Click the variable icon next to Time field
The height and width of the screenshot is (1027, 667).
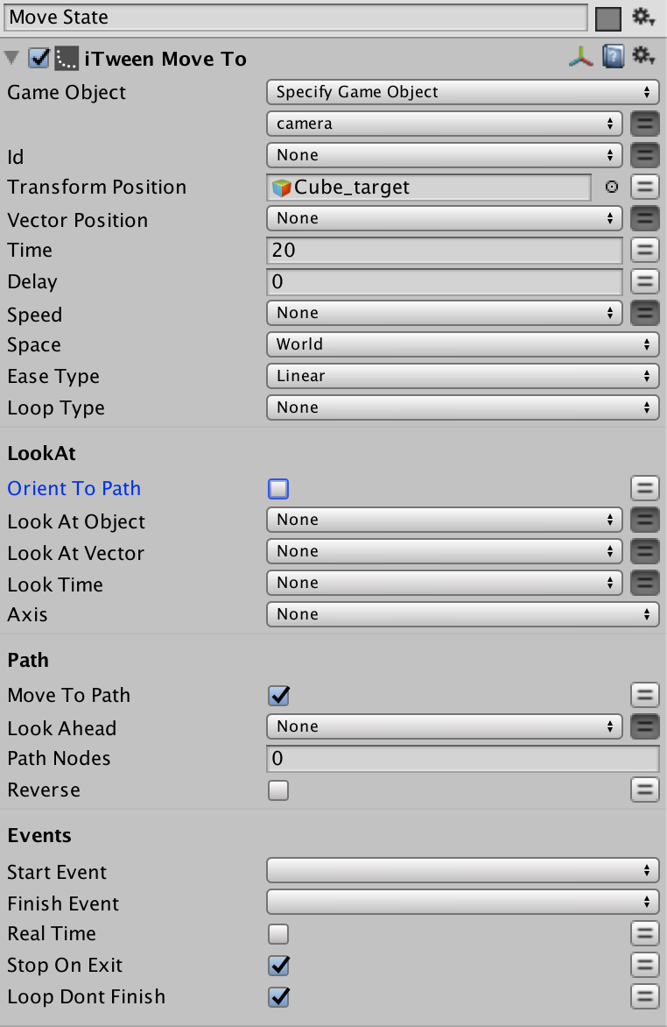[644, 250]
